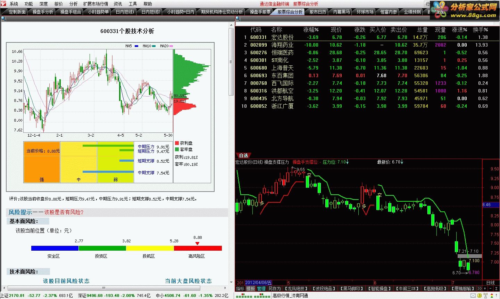
Task: Click the green signal bars indicator at bottom
Action: click(253, 296)
